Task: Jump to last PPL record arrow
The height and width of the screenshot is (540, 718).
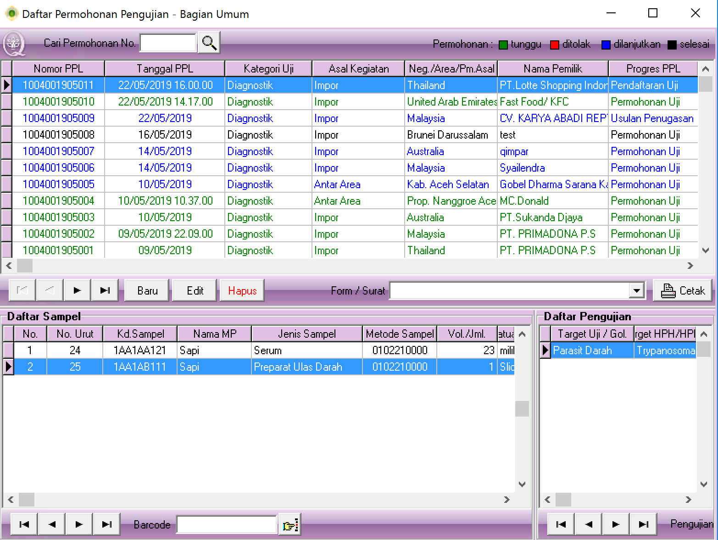Action: pos(105,290)
